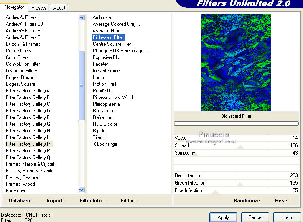
Task: Select Convolution Filters category
Action: (x=24, y=64)
